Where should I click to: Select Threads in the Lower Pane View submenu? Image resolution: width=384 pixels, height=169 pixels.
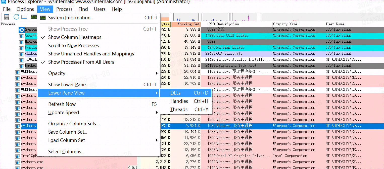(x=185, y=109)
